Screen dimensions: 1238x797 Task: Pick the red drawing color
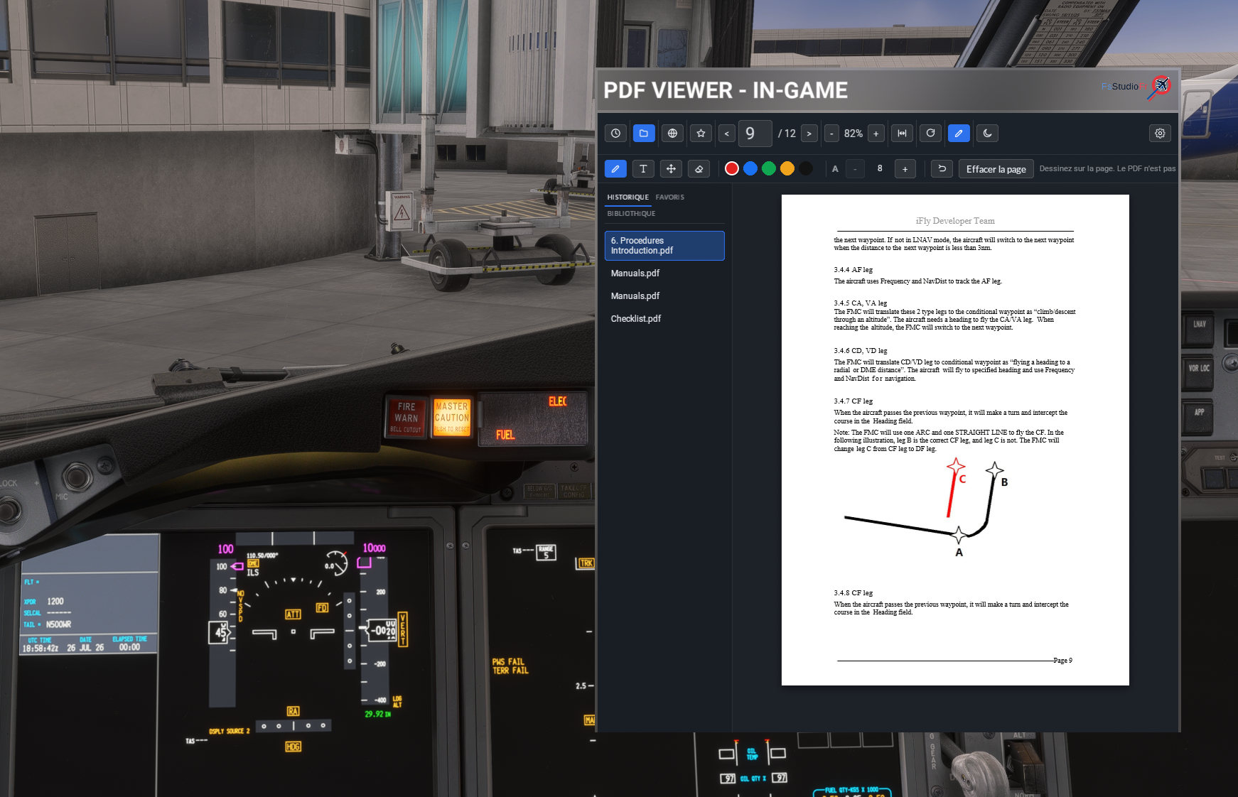coord(731,168)
